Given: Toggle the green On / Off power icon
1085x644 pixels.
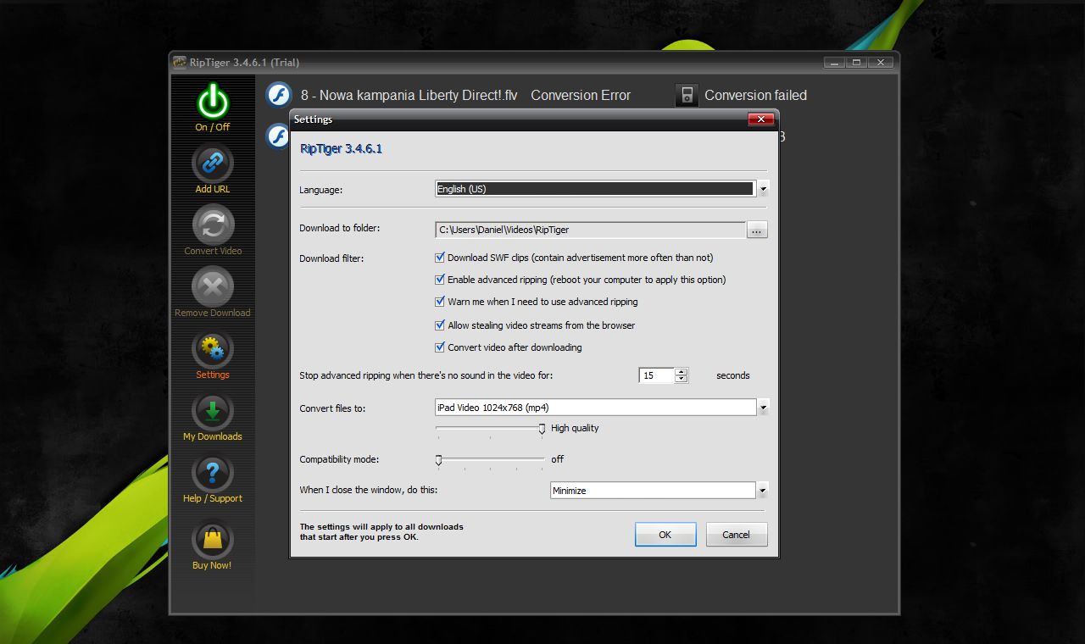Looking at the screenshot, I should click(213, 102).
